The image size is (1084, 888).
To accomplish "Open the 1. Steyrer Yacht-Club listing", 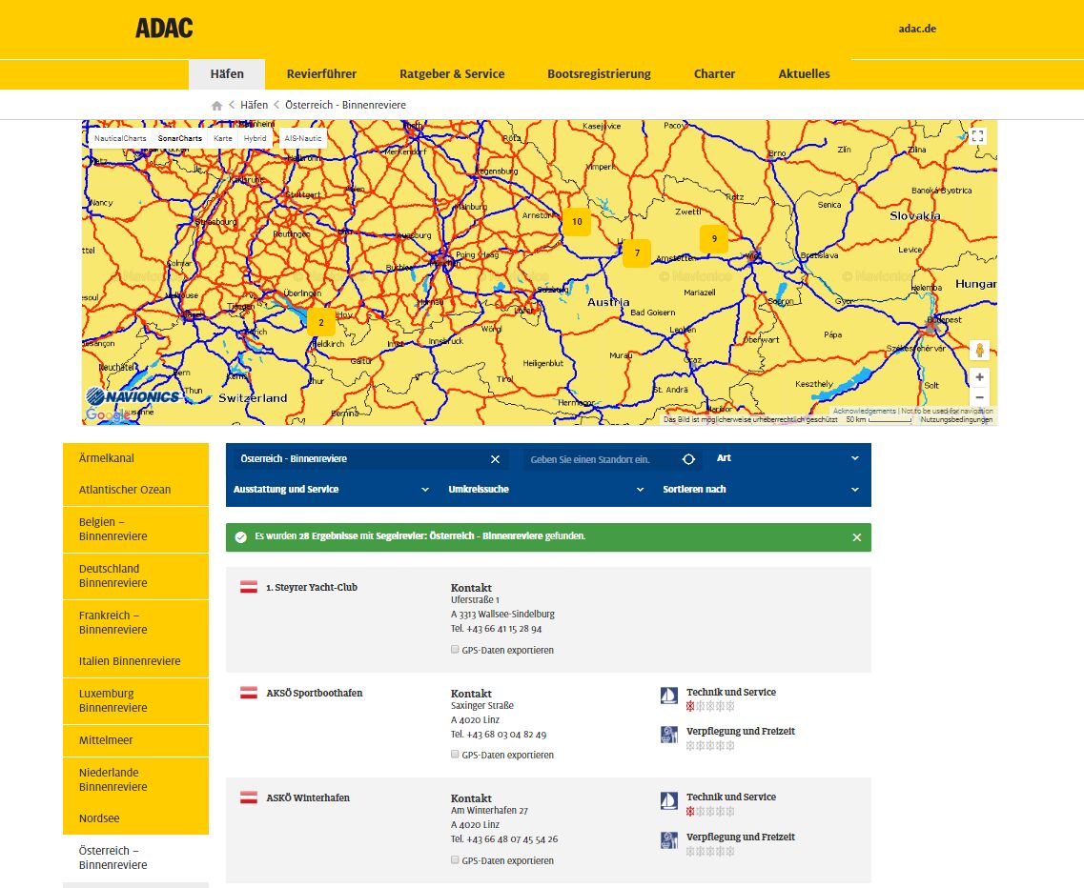I will [311, 588].
